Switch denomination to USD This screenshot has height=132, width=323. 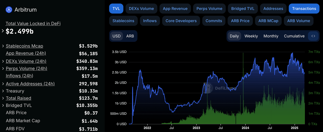click(117, 36)
